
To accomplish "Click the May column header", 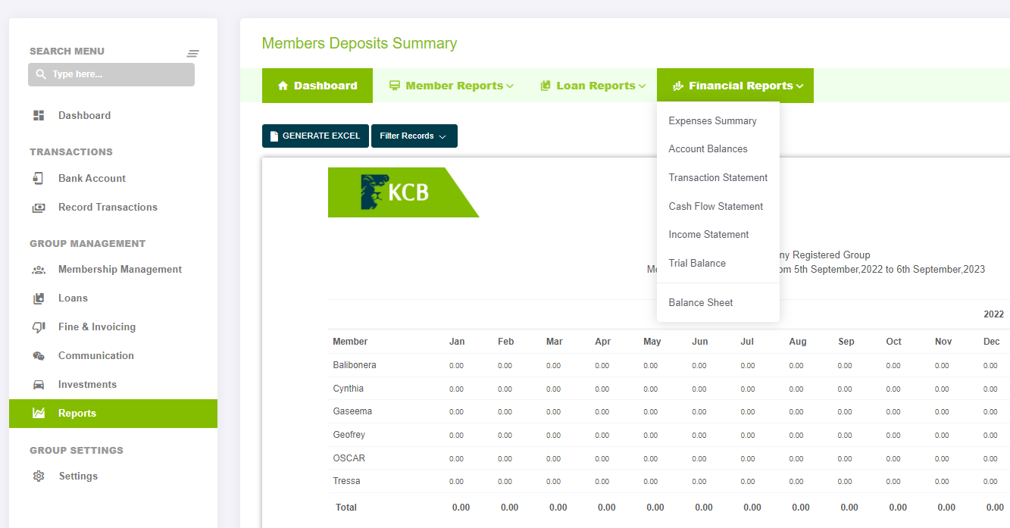I will [652, 342].
